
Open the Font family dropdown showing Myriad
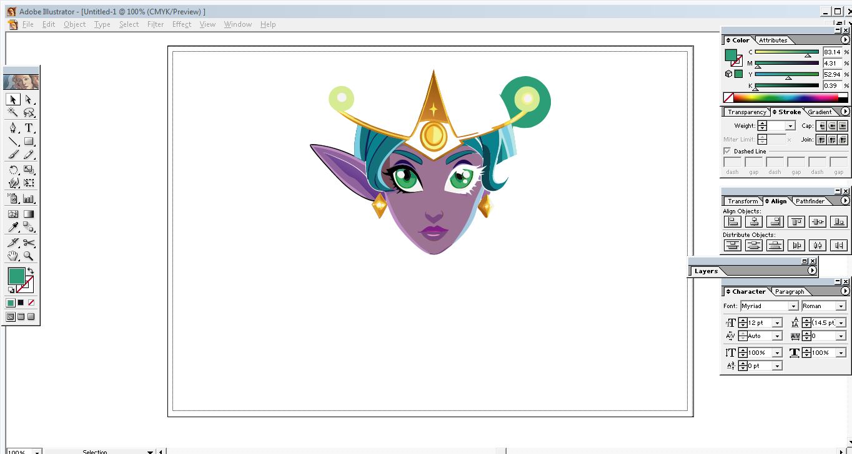(793, 306)
